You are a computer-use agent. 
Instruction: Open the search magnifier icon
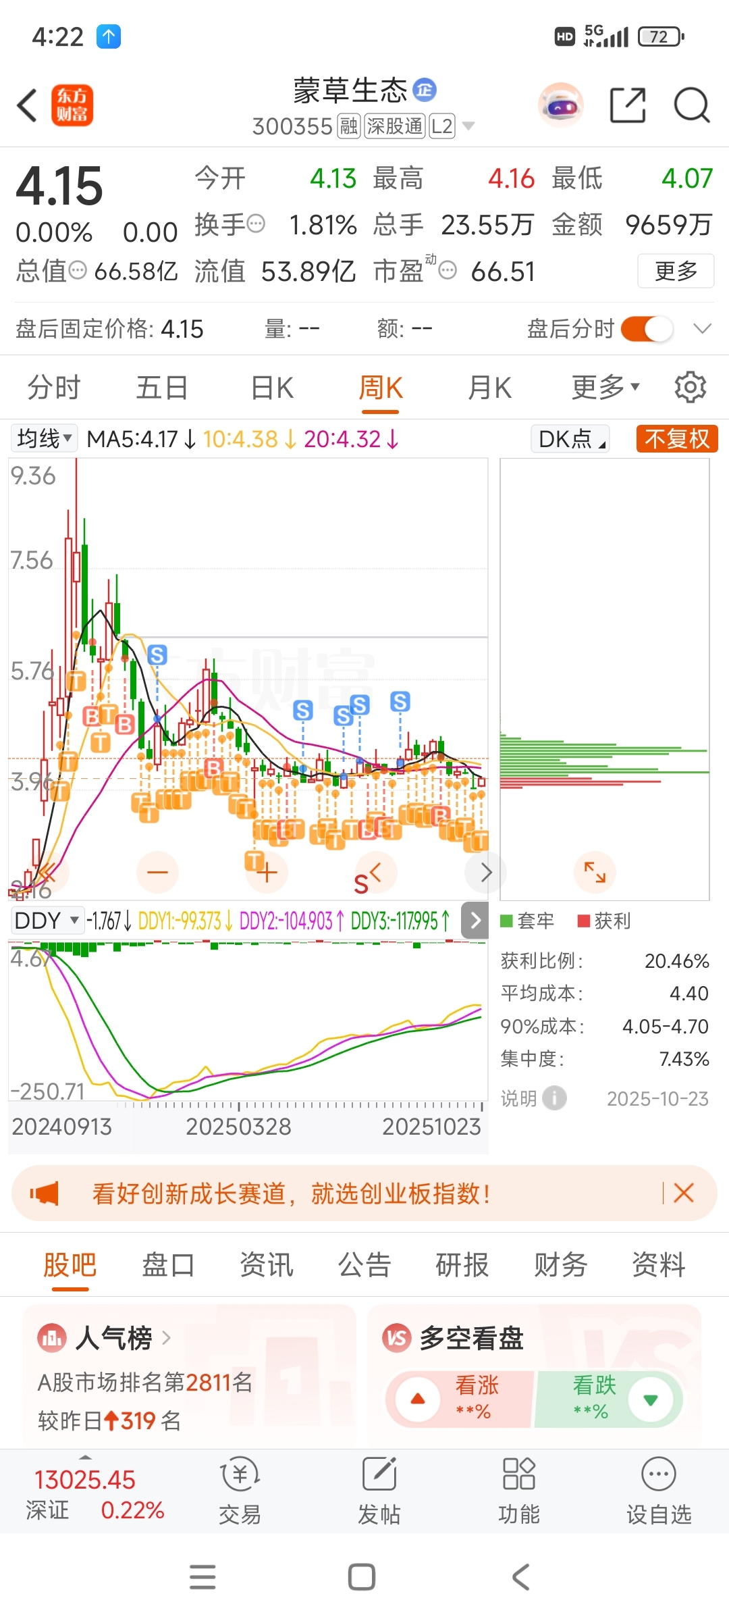[692, 105]
